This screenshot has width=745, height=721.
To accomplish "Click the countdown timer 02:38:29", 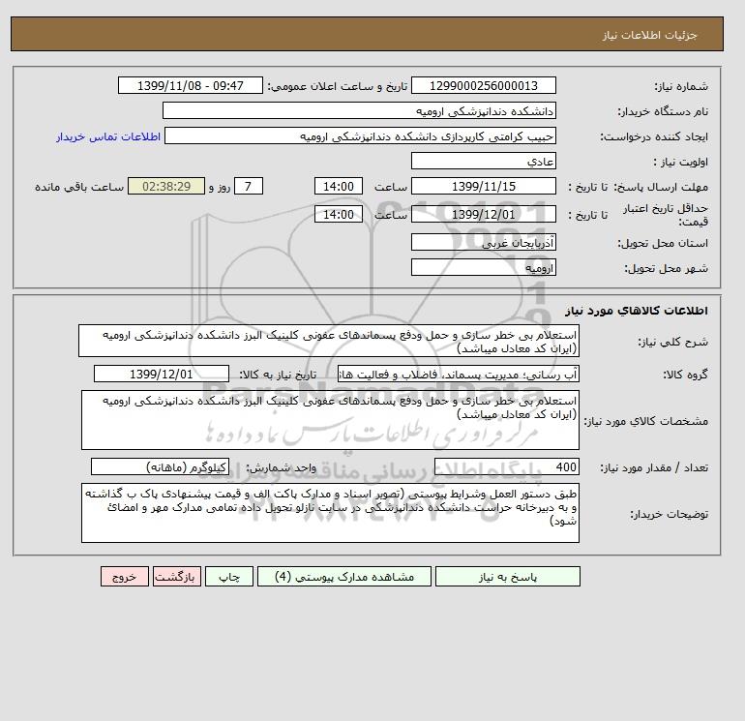I will coord(166,187).
